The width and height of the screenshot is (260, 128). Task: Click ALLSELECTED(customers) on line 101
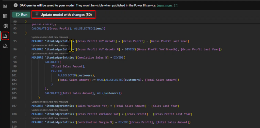coord(75,75)
